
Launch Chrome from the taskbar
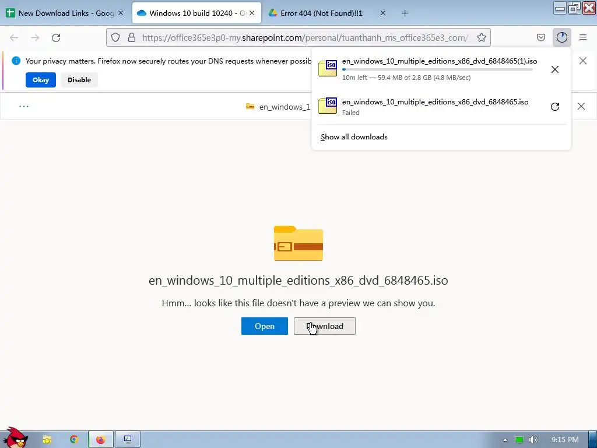(74, 440)
